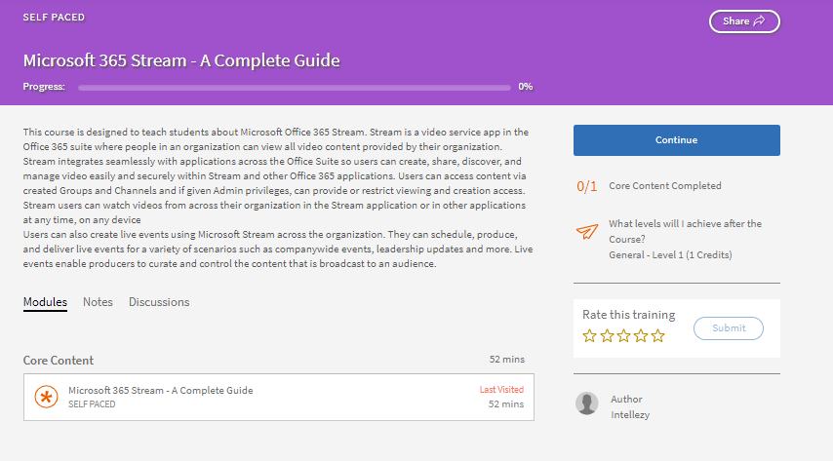Click the course progress bar
Image resolution: width=833 pixels, height=461 pixels.
[x=294, y=87]
